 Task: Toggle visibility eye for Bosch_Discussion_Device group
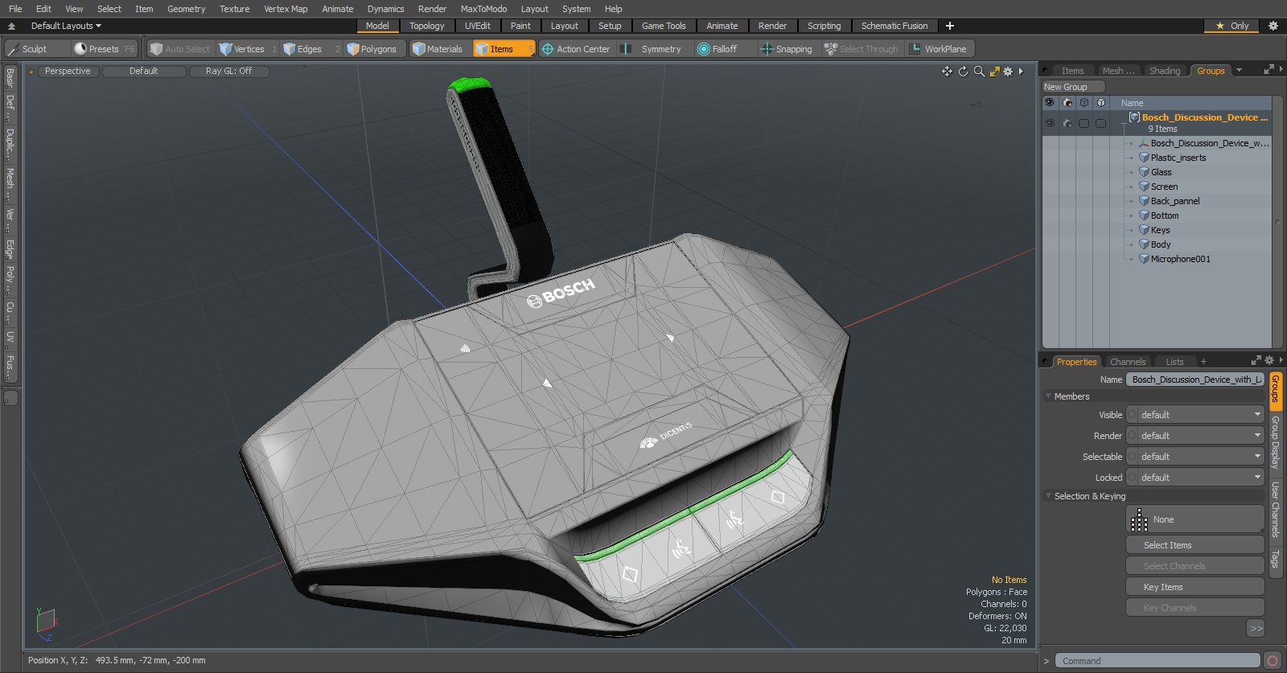(x=1050, y=123)
